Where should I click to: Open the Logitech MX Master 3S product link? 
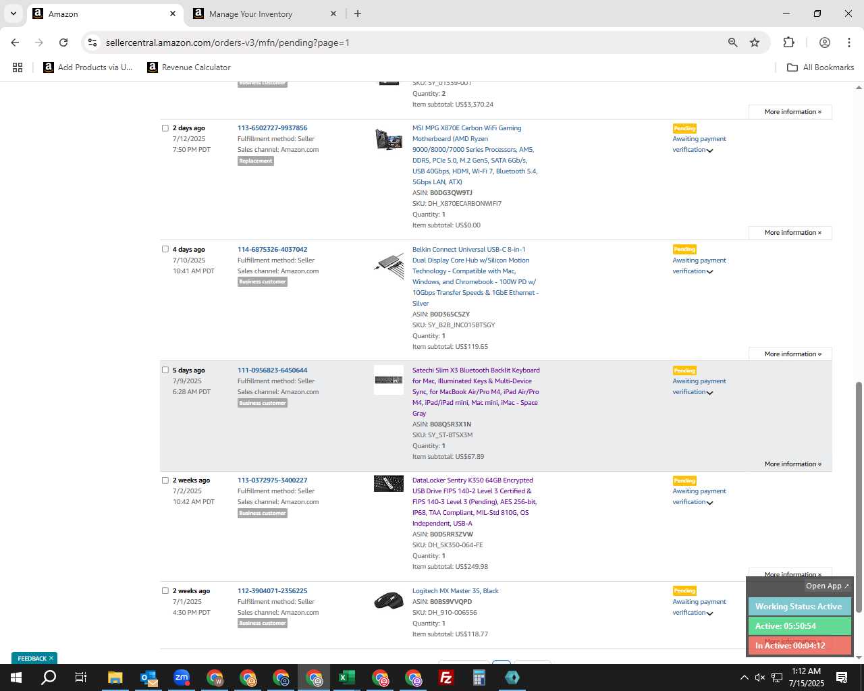pos(456,591)
